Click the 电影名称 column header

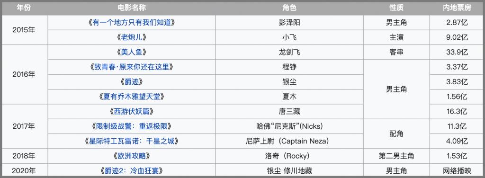pos(132,9)
